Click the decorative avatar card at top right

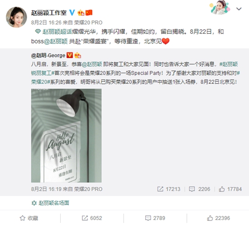pyautogui.click(x=220, y=7)
